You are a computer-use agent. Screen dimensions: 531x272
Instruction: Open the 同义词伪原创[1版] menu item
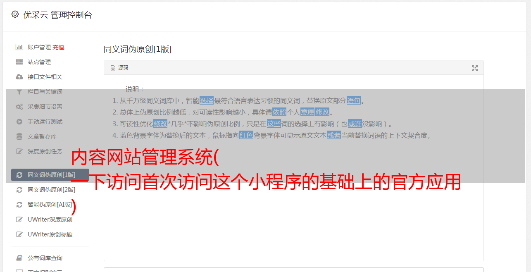pyautogui.click(x=50, y=175)
